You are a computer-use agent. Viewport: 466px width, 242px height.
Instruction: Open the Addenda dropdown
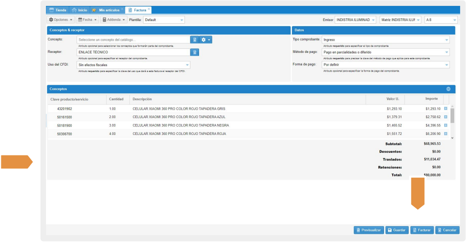pyautogui.click(x=113, y=20)
